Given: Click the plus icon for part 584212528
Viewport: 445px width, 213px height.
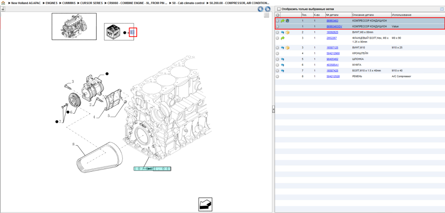Looking at the screenshot, I should 278,76.
